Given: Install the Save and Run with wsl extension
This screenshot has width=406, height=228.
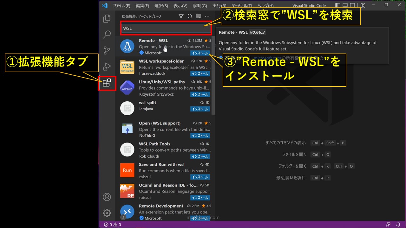Looking at the screenshot, I should tap(200, 177).
